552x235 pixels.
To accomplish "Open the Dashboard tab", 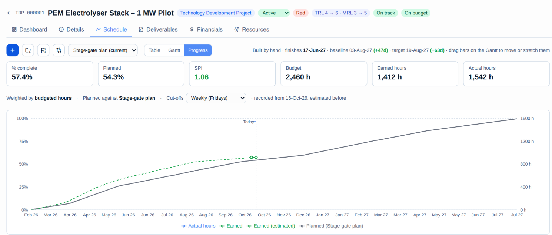I will pos(29,30).
